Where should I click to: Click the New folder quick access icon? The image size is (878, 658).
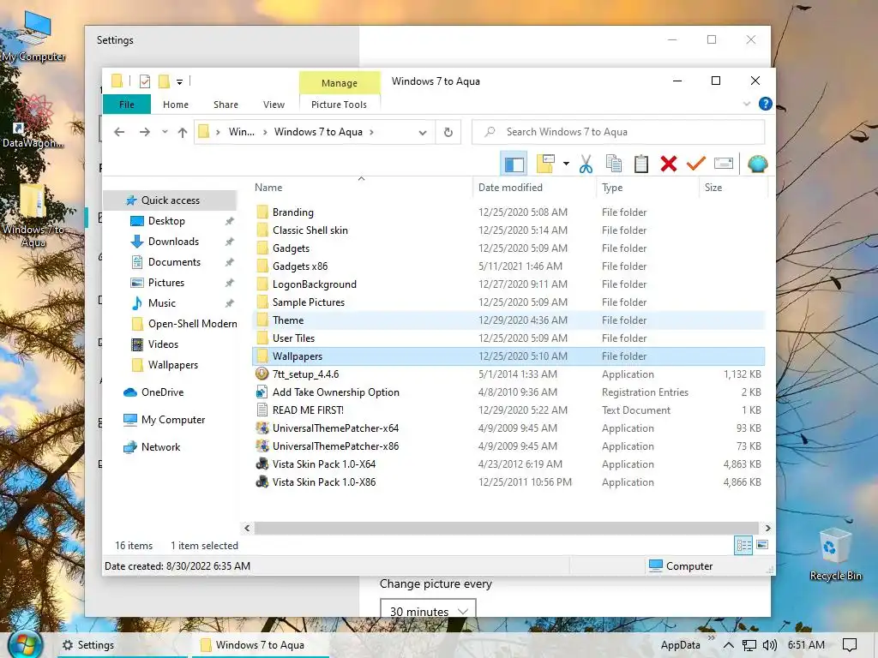[x=164, y=81]
